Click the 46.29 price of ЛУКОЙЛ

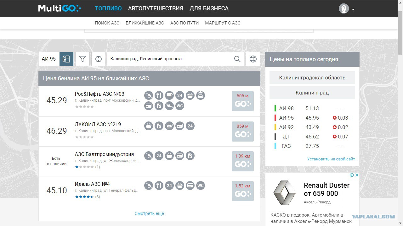coord(57,131)
